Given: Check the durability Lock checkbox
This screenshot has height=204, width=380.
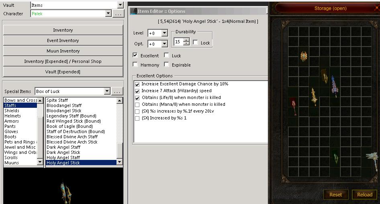Looking at the screenshot, I should 195,42.
